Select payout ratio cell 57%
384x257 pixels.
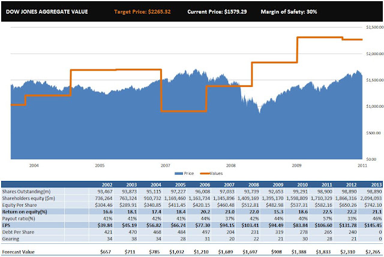coord(328,219)
